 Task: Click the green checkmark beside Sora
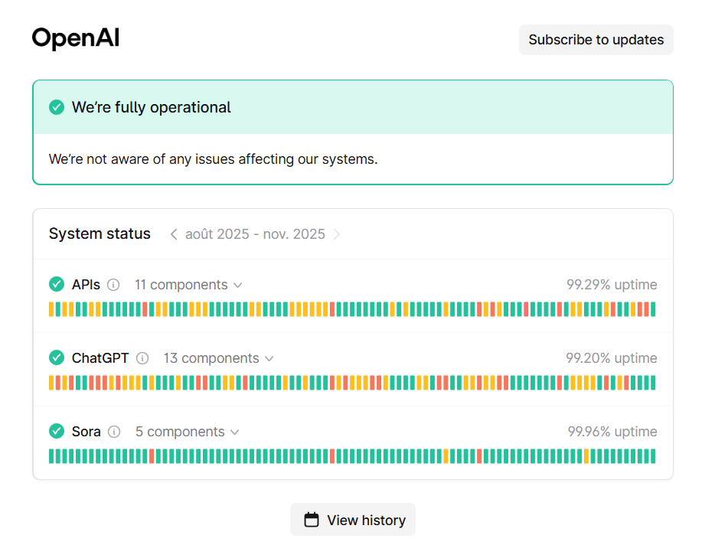coord(57,432)
